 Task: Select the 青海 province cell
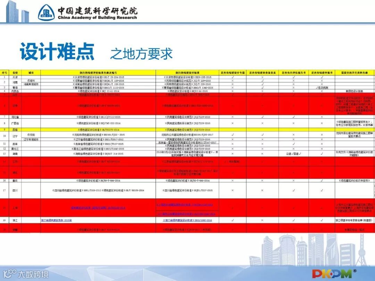[15, 88]
